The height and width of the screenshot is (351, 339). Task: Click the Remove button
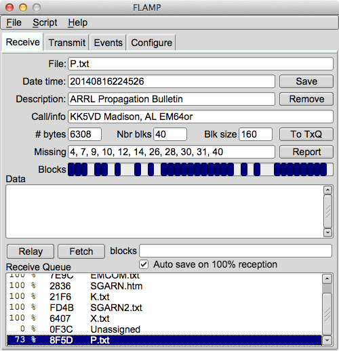pos(306,99)
